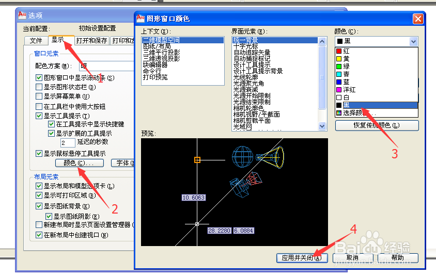
Task: Click AutoCAD icon in 图形窗口颜色 title bar
Action: pos(141,19)
